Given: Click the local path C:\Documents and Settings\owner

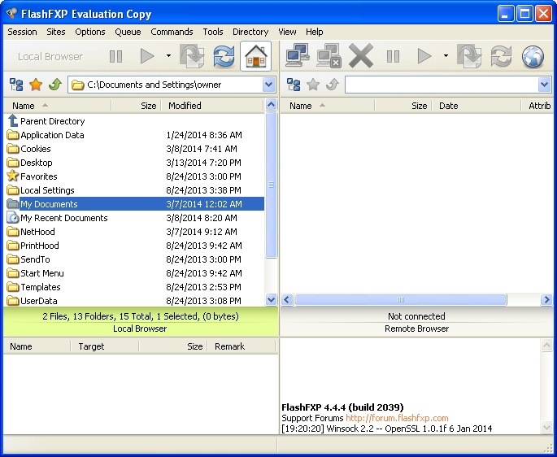Looking at the screenshot, I should click(x=154, y=85).
